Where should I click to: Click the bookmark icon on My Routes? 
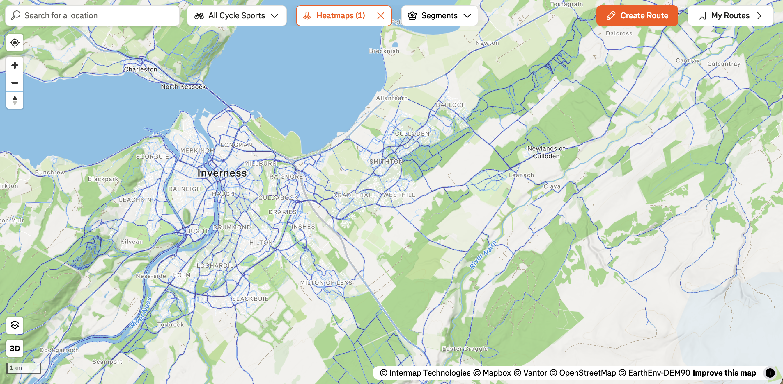[702, 15]
